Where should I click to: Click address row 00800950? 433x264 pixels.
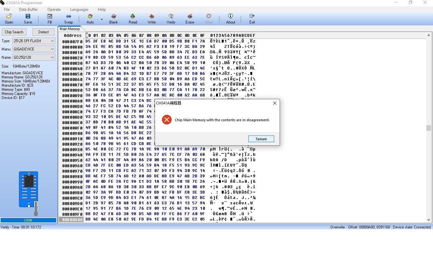pyautogui.click(x=72, y=160)
